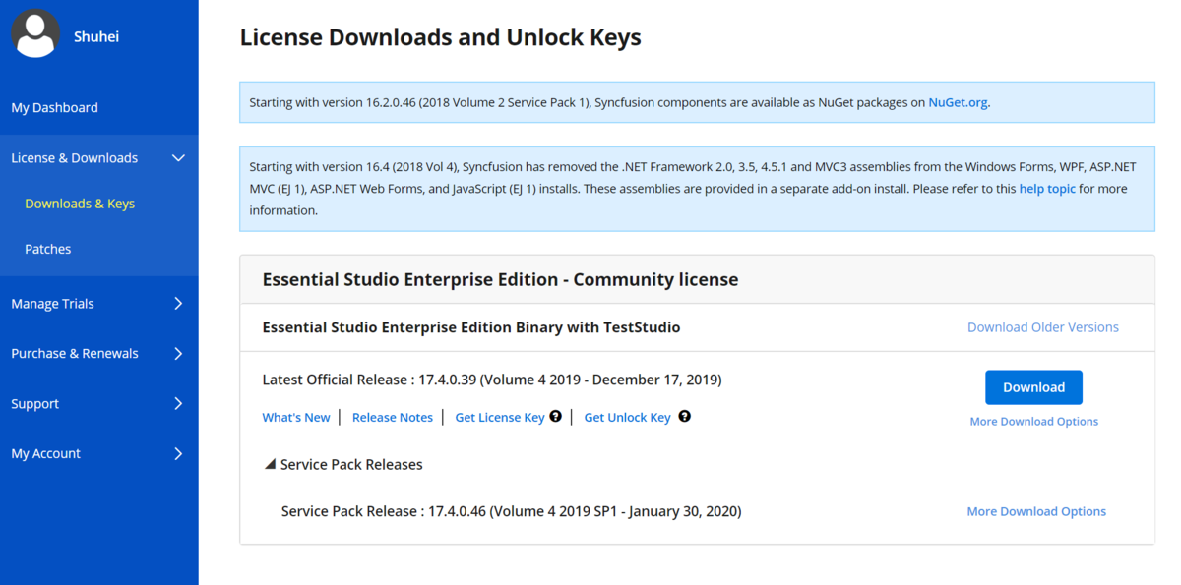Expand the My Account chevron
The image size is (1181, 585).
pos(178,454)
